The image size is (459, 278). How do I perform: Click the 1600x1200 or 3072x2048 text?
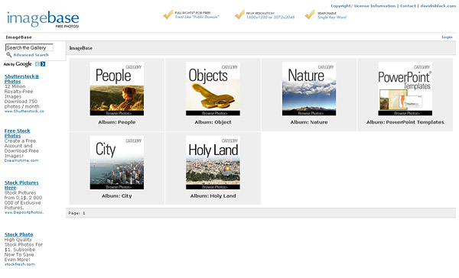coord(270,18)
